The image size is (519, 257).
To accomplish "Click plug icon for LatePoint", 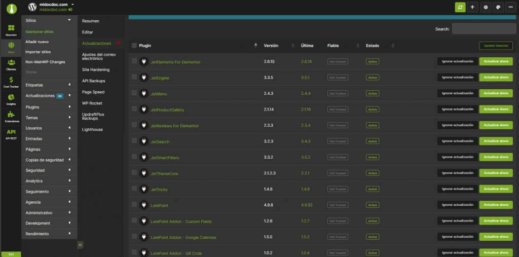I will click(143, 205).
